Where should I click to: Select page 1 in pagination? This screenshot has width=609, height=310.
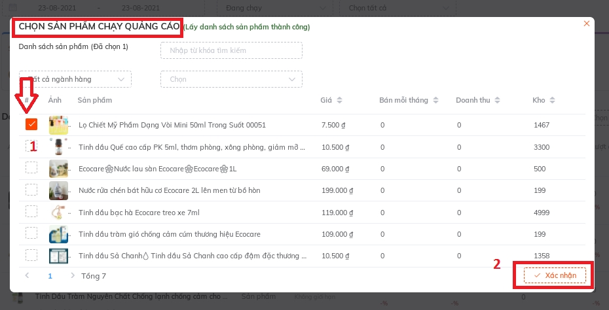(x=50, y=276)
